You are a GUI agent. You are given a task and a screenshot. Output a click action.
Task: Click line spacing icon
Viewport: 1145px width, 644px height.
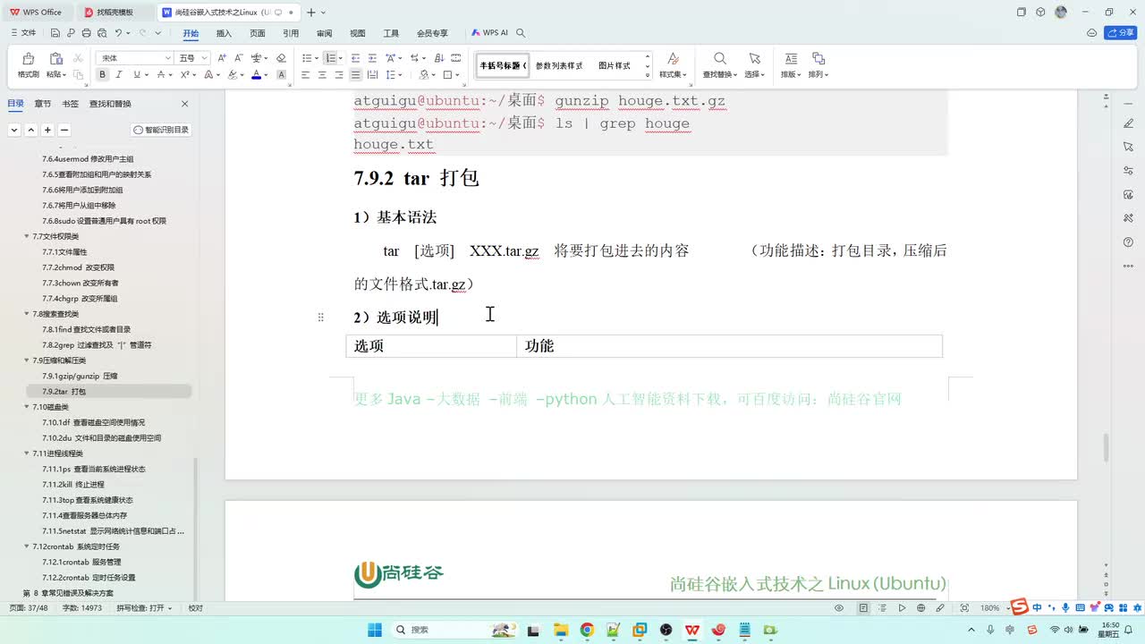391,75
